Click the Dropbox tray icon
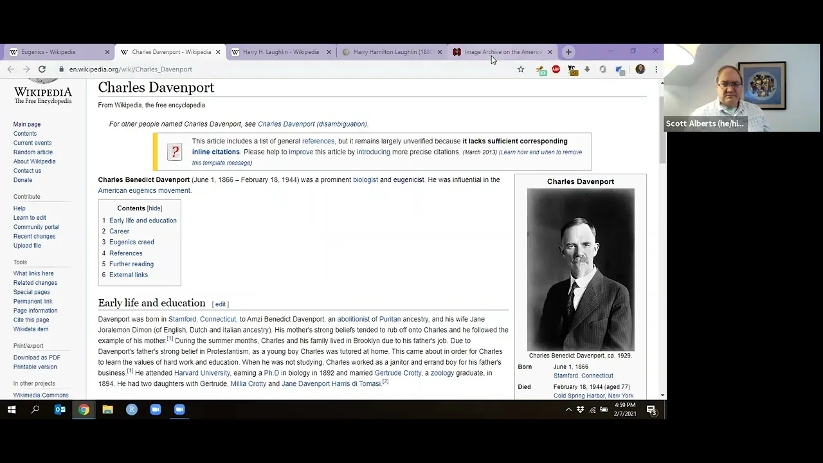Screen dimensions: 823x463 [x=581, y=410]
